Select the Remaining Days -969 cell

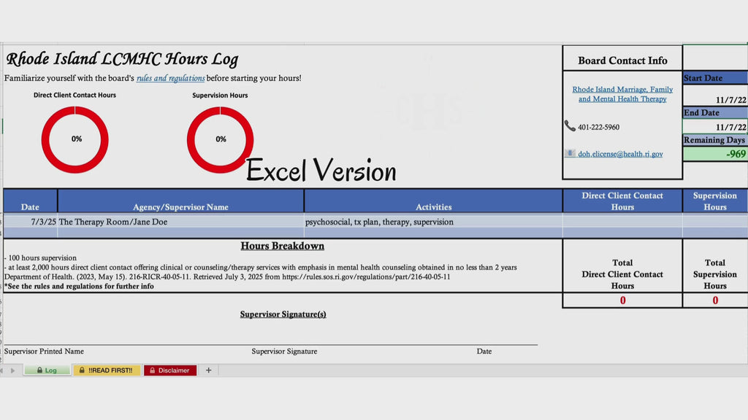(x=715, y=154)
